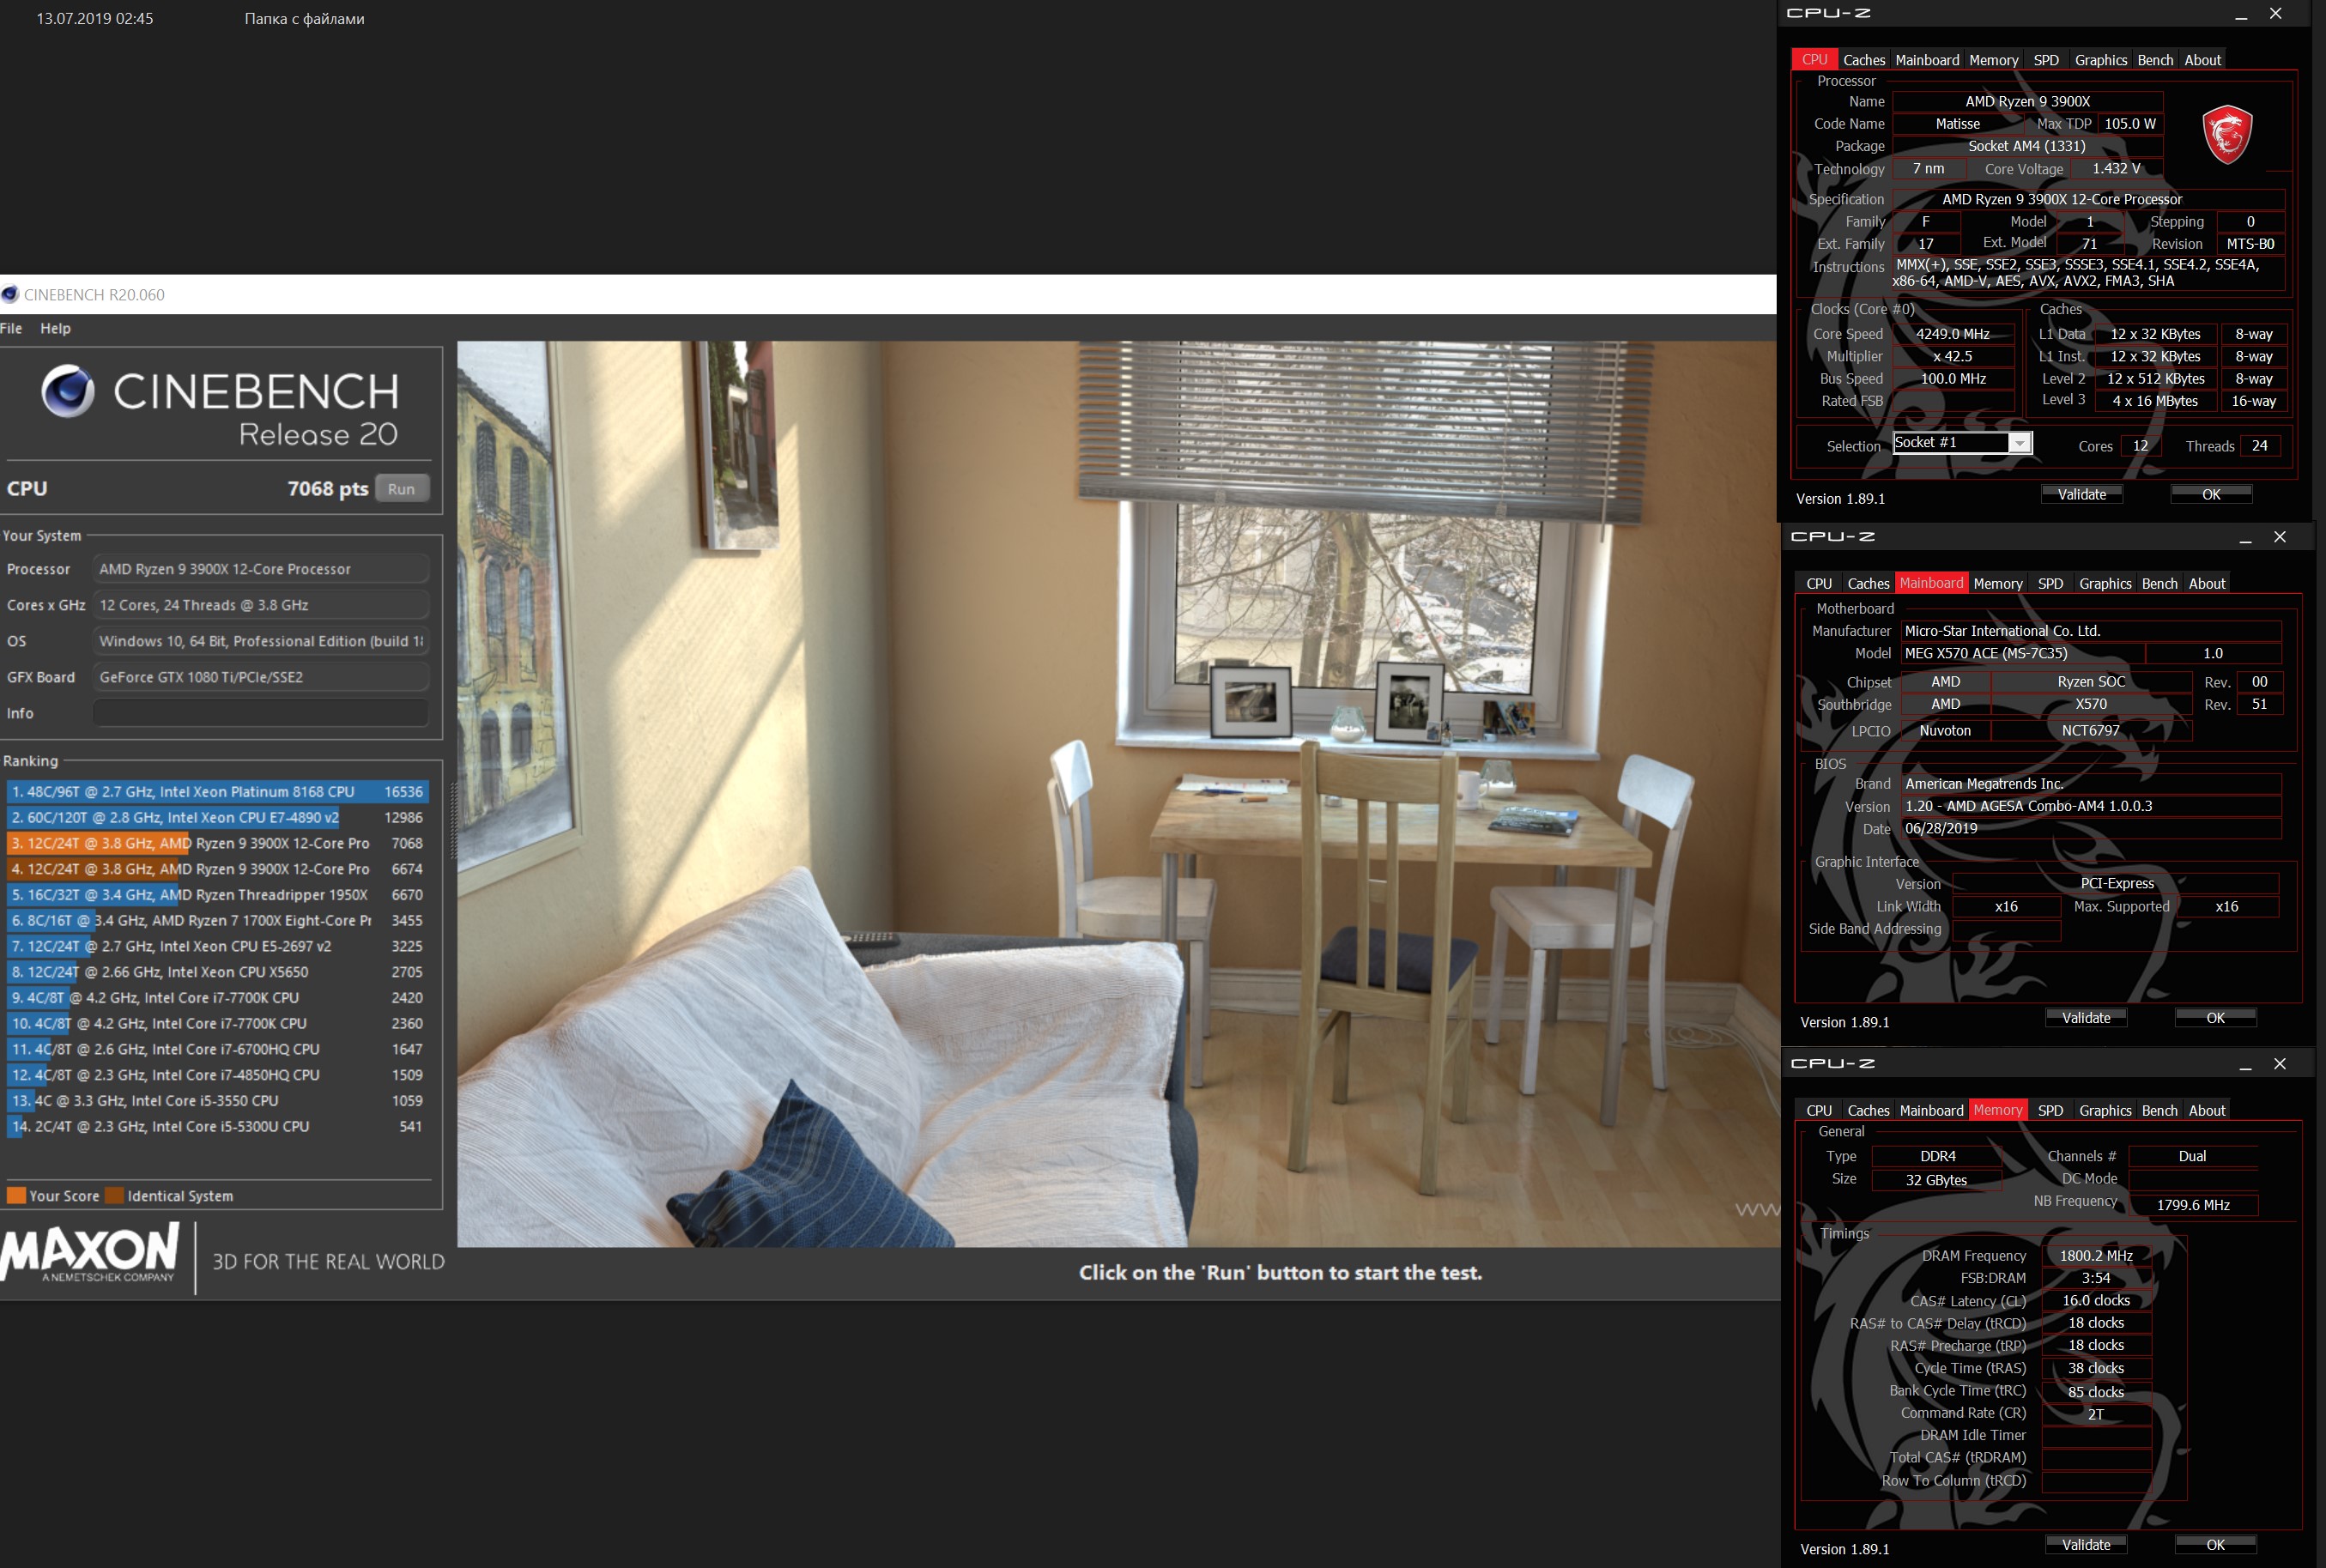Open the File menu in Cinebench
2326x1568 pixels.
tap(11, 328)
